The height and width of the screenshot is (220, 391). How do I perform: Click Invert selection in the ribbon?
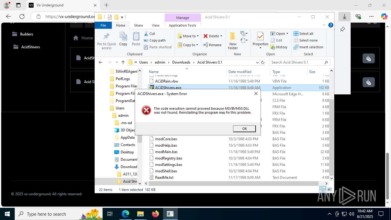(x=308, y=47)
